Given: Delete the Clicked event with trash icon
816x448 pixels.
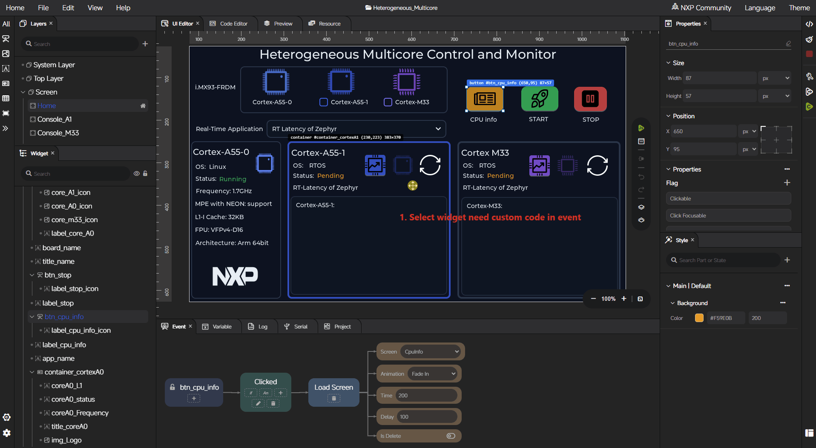Looking at the screenshot, I should (273, 403).
